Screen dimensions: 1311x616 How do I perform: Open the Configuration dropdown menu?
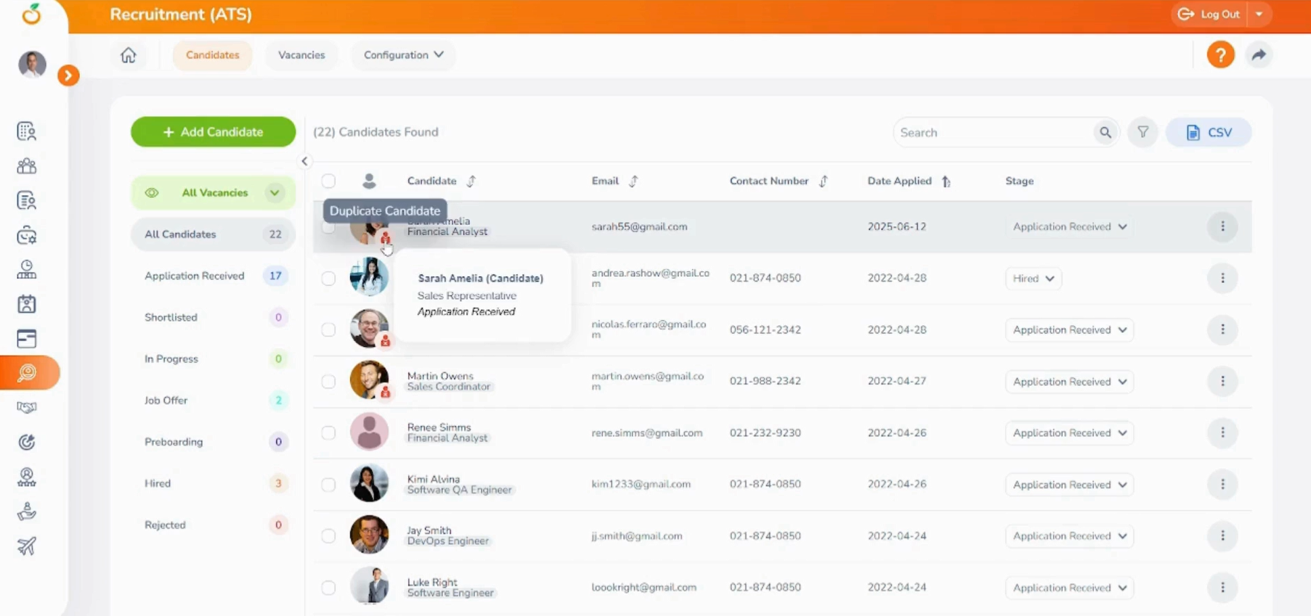(x=403, y=55)
